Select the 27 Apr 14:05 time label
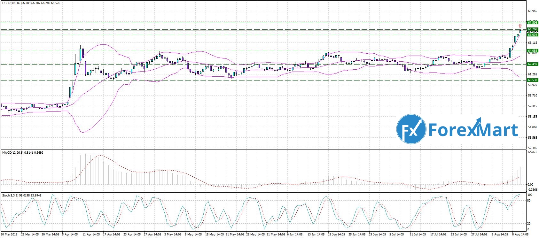Screen dimensions: 539x238 152,234
